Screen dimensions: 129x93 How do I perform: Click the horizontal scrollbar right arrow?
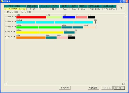coord(124,84)
